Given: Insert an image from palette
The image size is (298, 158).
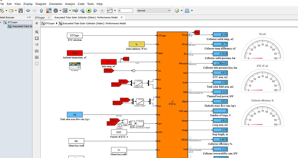Looking at the screenshot, I should (x=37, y=57).
